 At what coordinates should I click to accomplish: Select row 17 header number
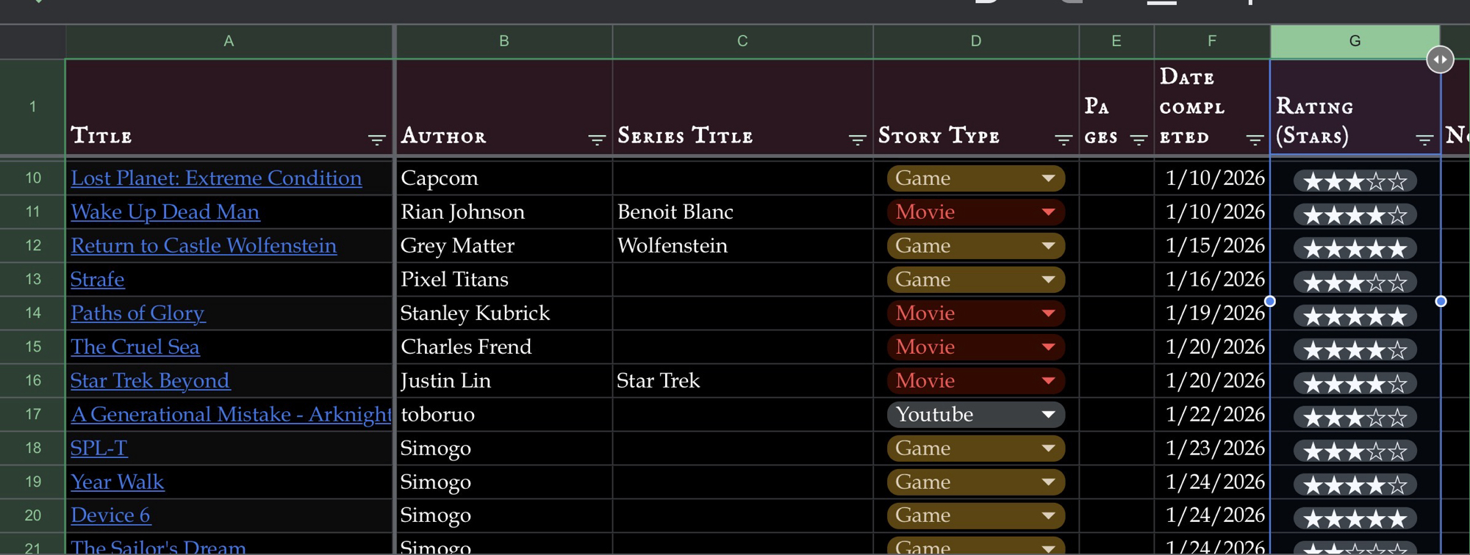tap(33, 415)
